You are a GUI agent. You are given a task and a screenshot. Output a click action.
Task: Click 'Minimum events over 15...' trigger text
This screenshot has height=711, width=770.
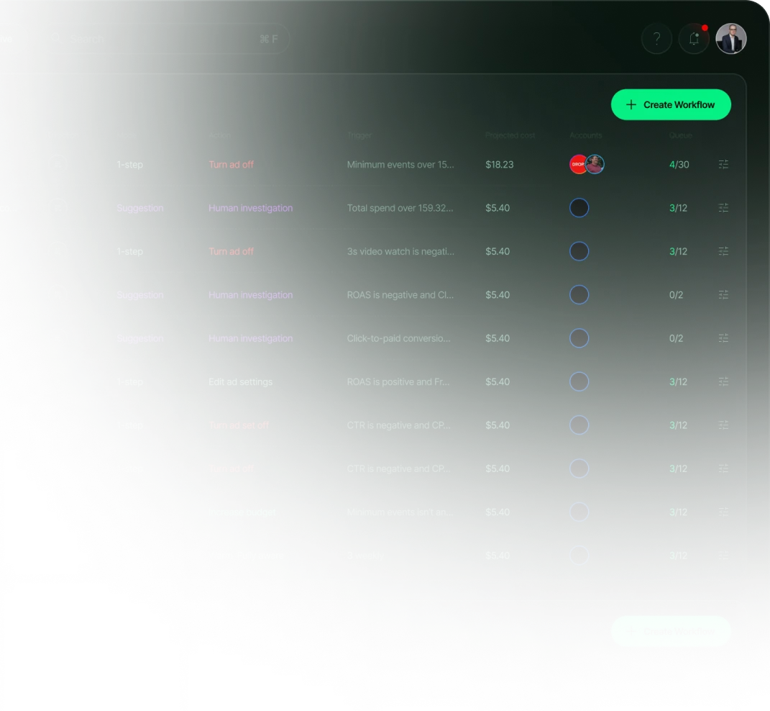tap(400, 165)
